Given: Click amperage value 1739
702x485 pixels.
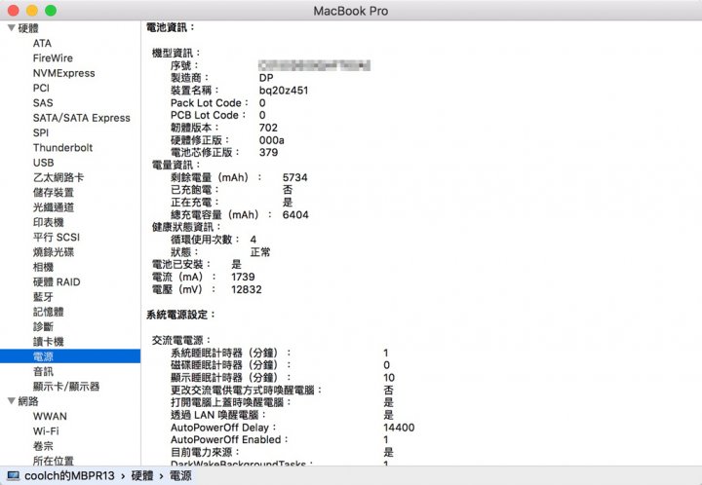Looking at the screenshot, I should pyautogui.click(x=243, y=277).
